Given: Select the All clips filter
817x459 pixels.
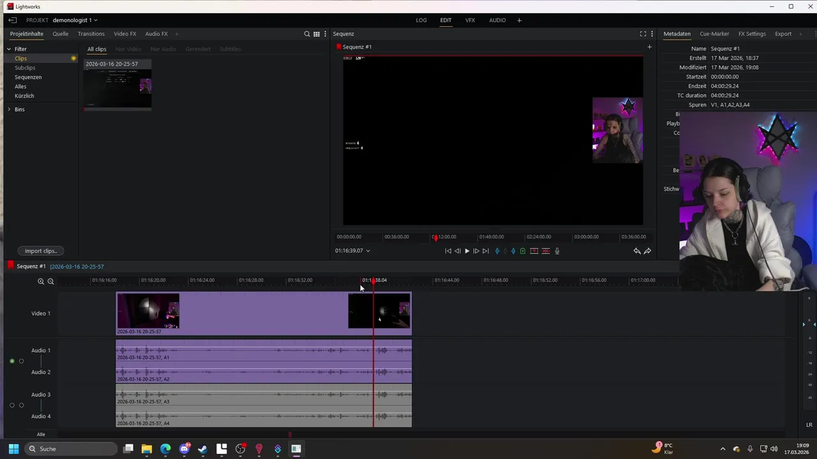Looking at the screenshot, I should point(97,49).
